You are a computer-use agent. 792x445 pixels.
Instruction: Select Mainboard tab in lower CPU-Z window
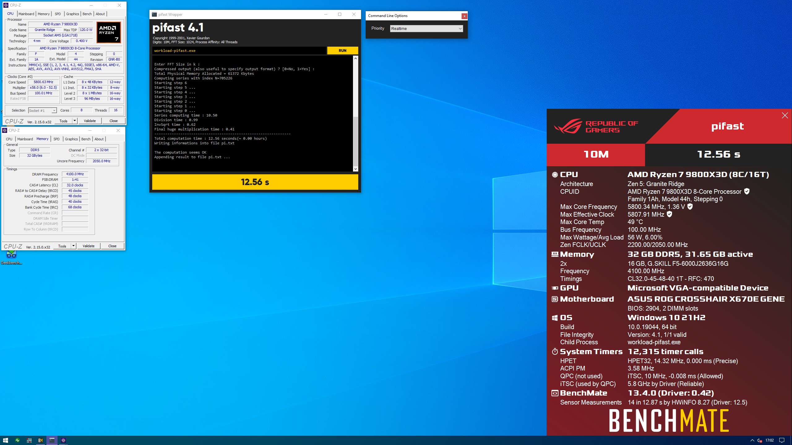[x=25, y=139]
